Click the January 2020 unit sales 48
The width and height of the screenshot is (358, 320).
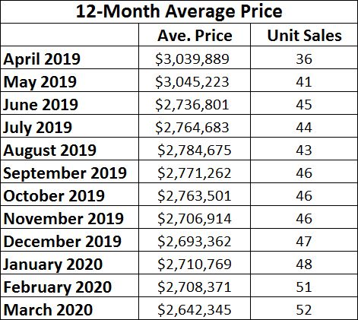[304, 263]
